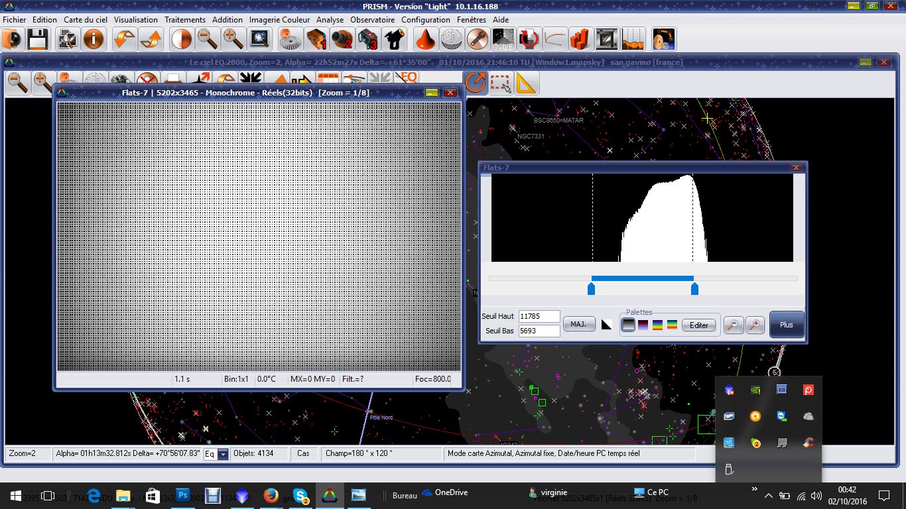906x509 pixels.
Task: Toggle the black triangle invert icon
Action: [606, 325]
